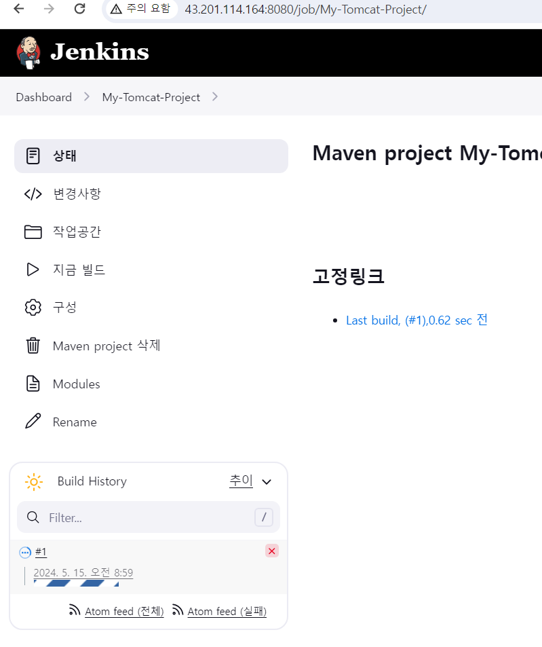The height and width of the screenshot is (647, 542).
Task: Expand chevron after Dashboard breadcrumb
Action: click(87, 96)
